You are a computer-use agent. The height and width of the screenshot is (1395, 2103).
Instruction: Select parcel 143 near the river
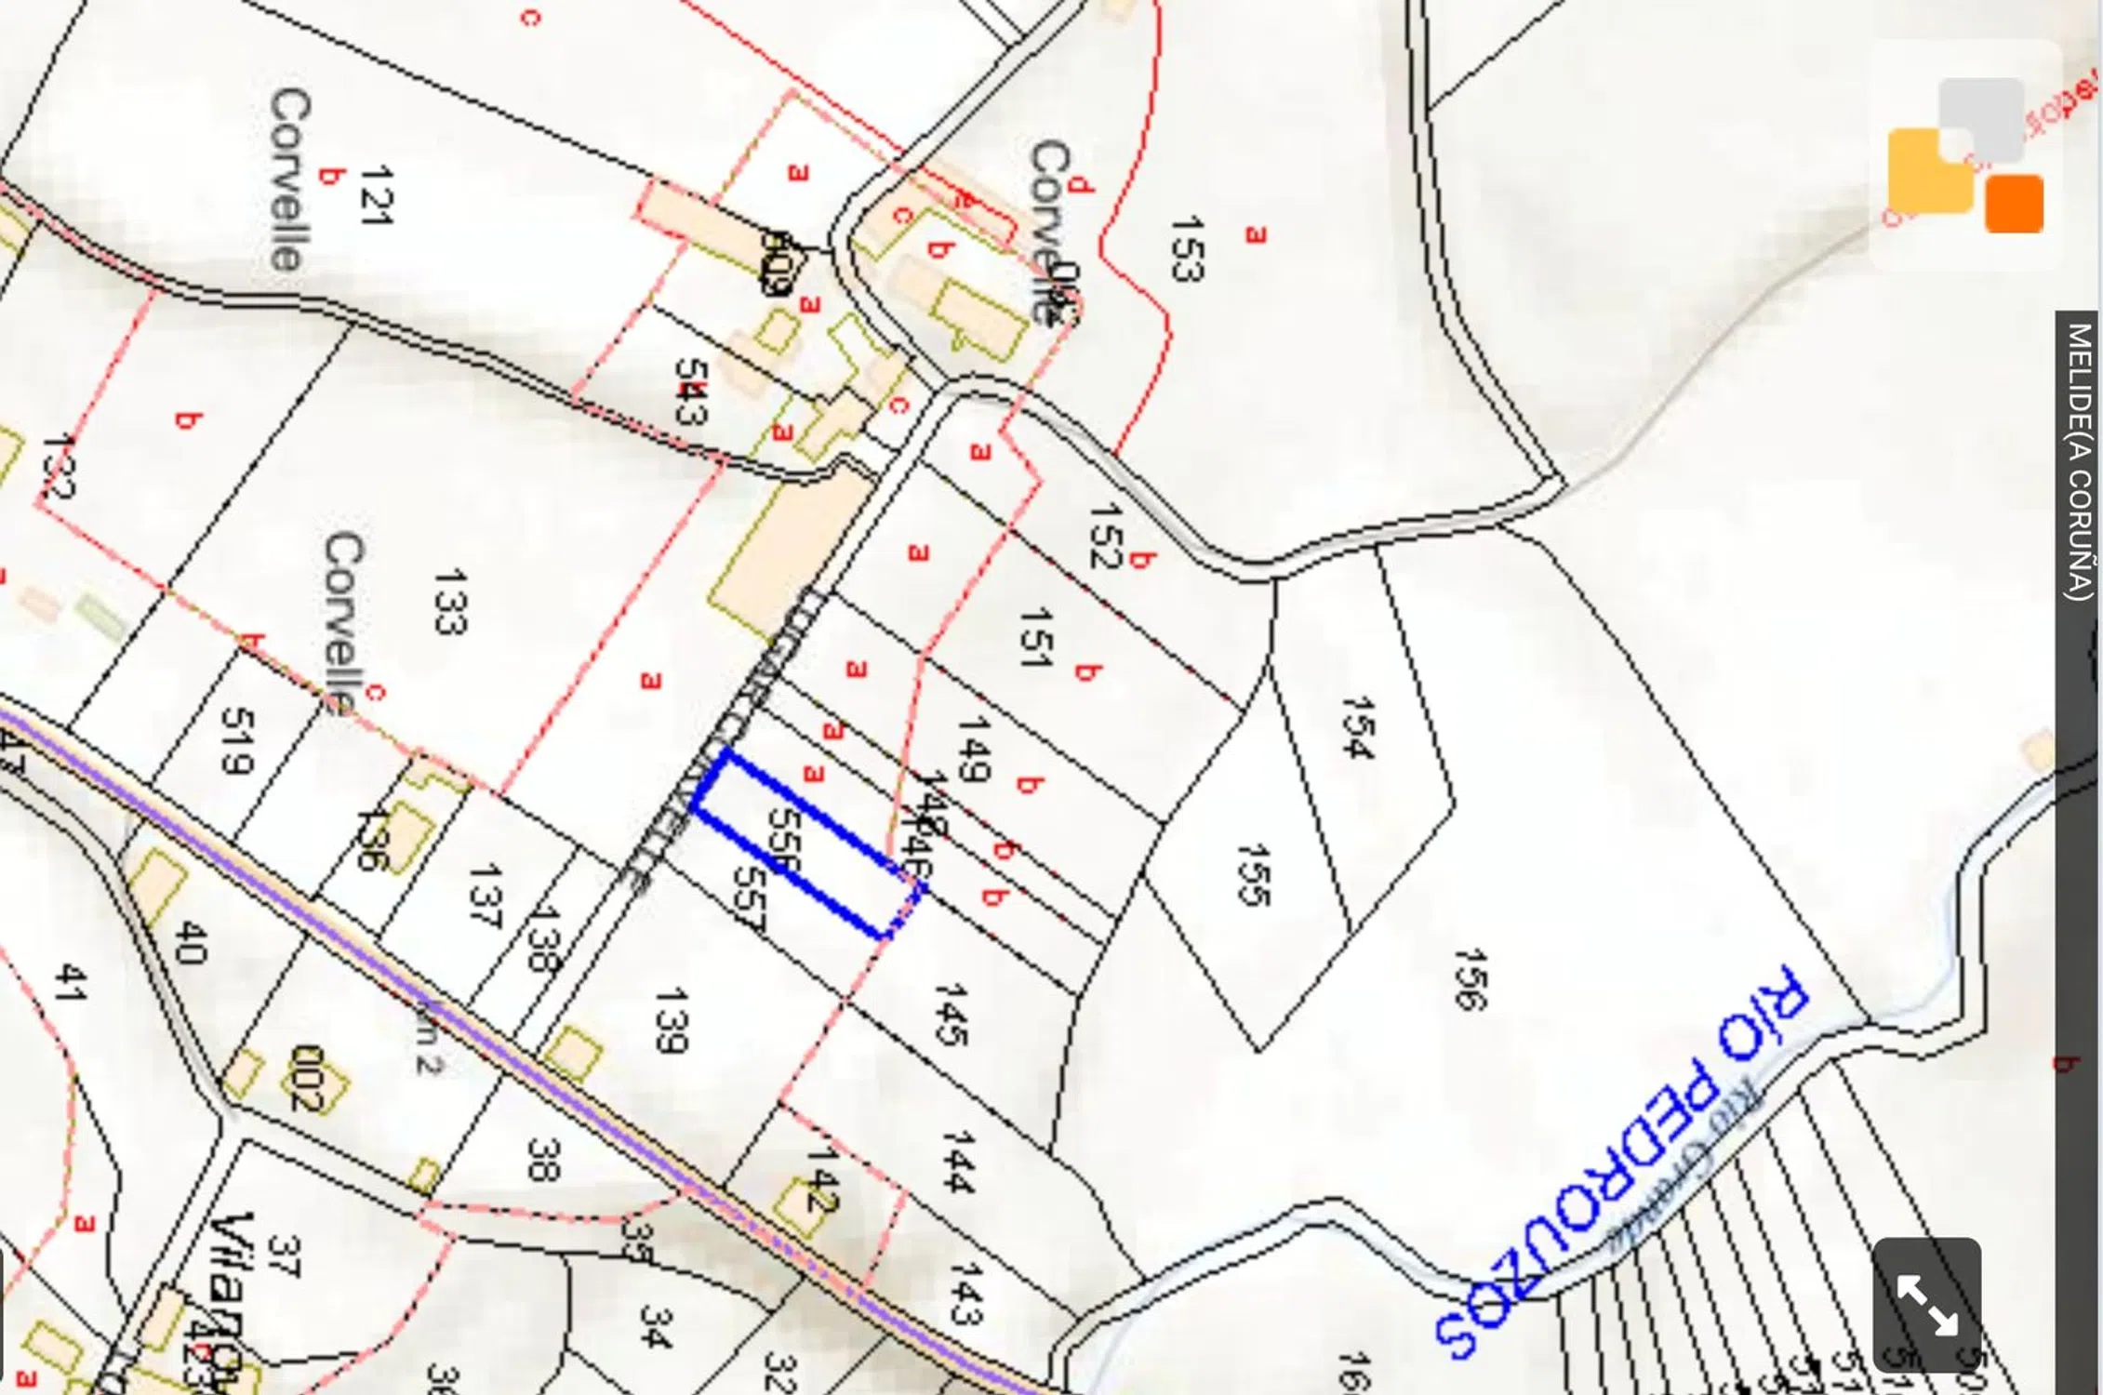coord(965,1293)
